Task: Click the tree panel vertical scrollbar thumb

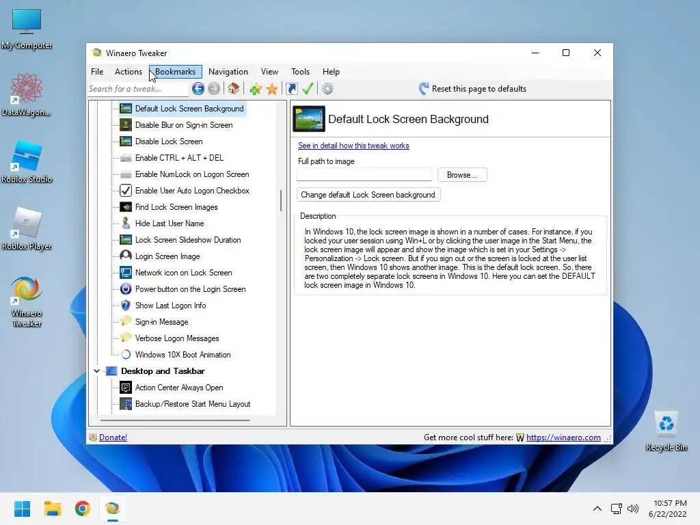Action: (x=281, y=200)
